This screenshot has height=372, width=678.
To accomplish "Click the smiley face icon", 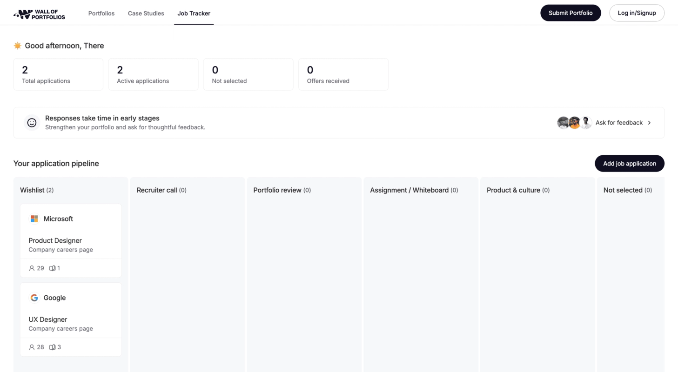I will [32, 123].
